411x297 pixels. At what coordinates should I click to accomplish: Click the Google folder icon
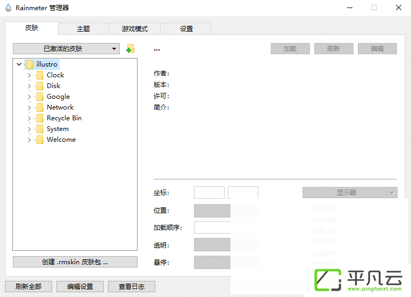point(40,97)
